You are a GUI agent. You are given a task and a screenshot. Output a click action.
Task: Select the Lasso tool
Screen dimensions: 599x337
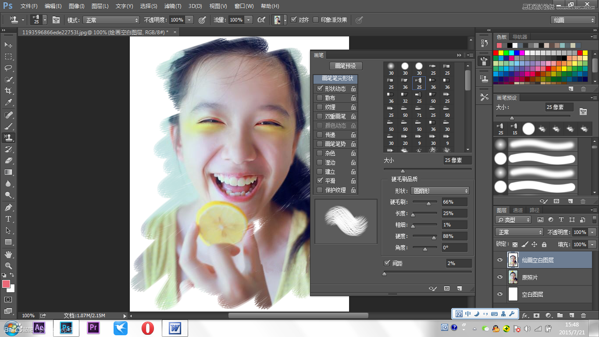point(8,68)
